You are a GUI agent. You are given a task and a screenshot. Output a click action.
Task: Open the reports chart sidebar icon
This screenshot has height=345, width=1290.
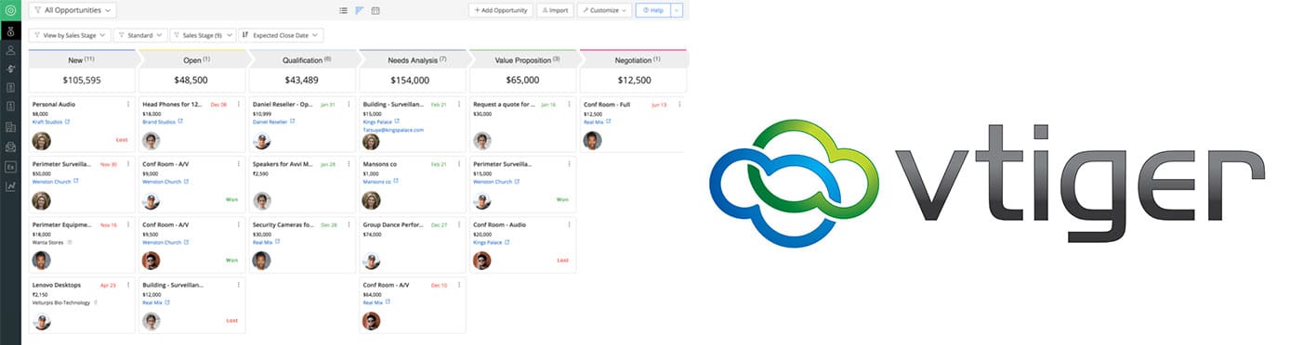pos(10,185)
